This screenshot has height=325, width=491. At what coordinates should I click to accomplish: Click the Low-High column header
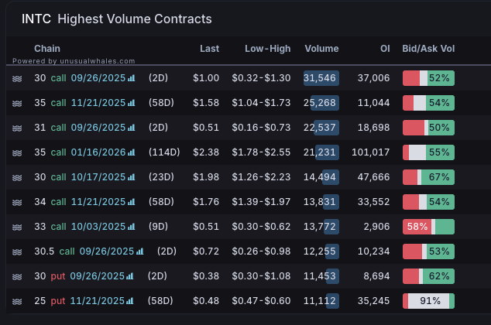[x=268, y=49]
